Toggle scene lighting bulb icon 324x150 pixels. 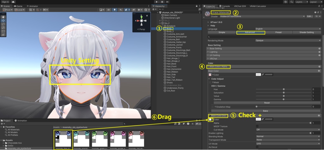115,10
